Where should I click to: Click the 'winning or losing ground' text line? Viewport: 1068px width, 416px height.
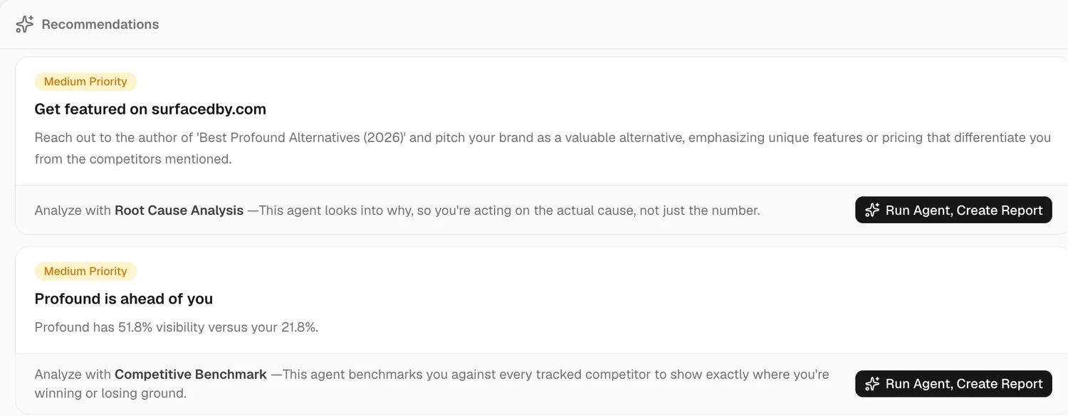pos(110,393)
